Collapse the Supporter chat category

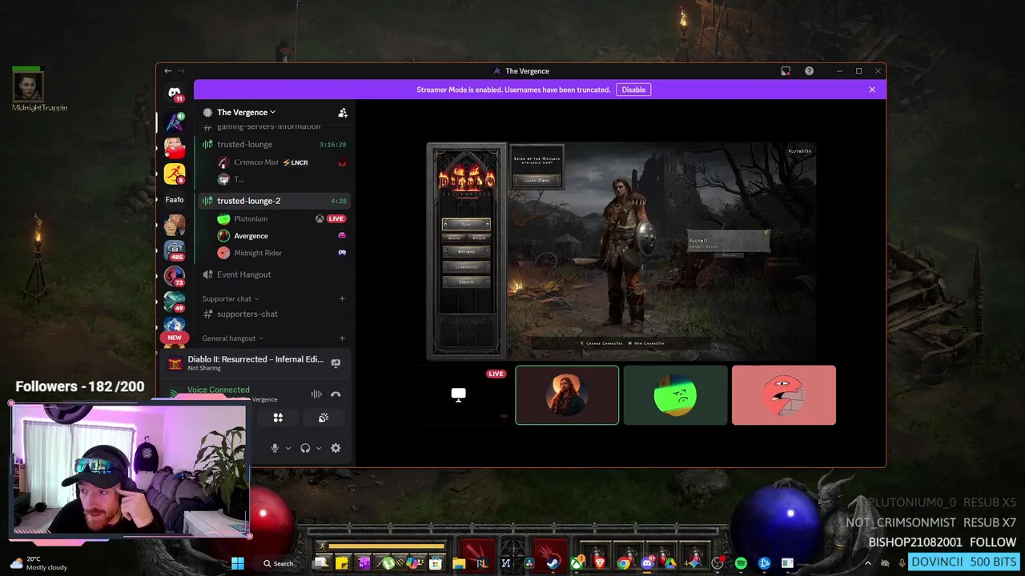[231, 298]
